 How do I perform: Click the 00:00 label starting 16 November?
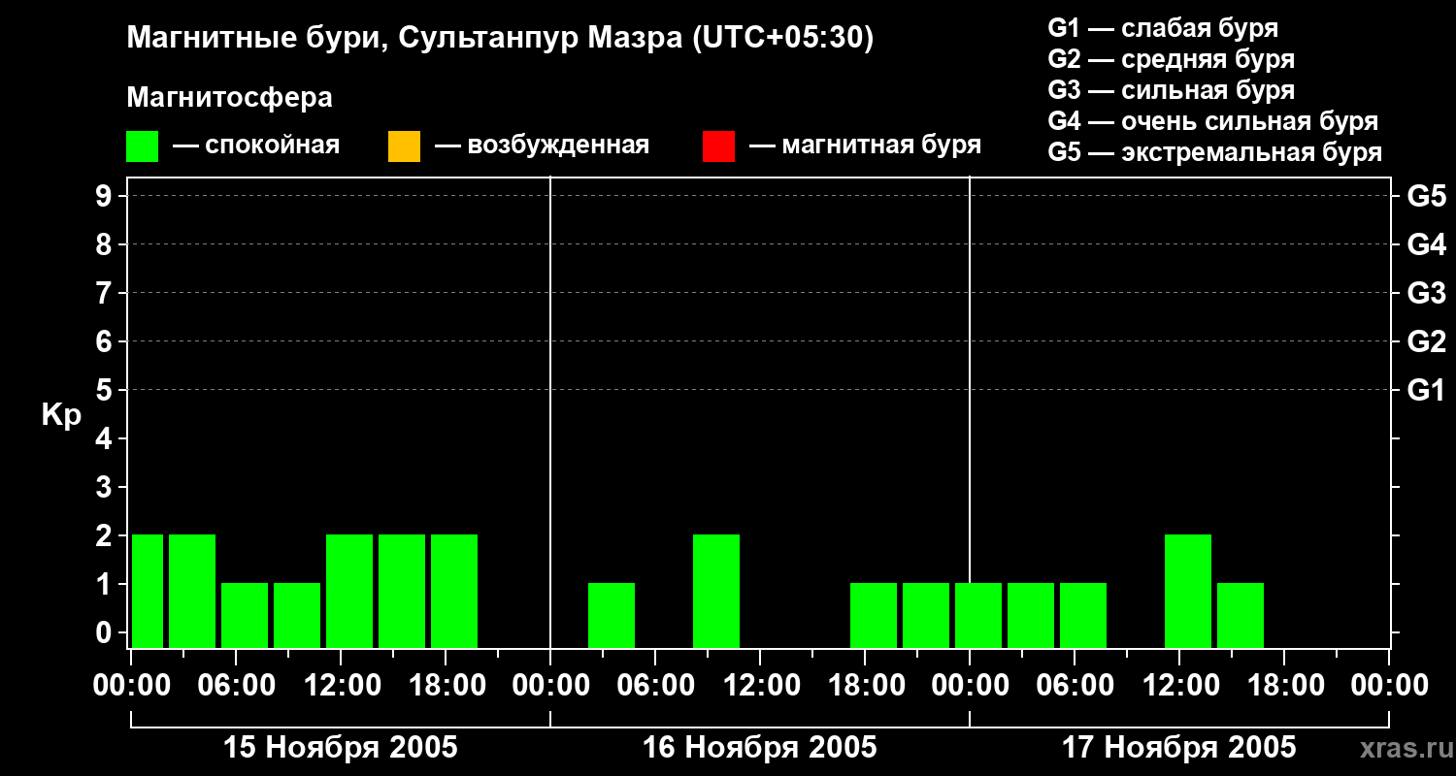550,685
